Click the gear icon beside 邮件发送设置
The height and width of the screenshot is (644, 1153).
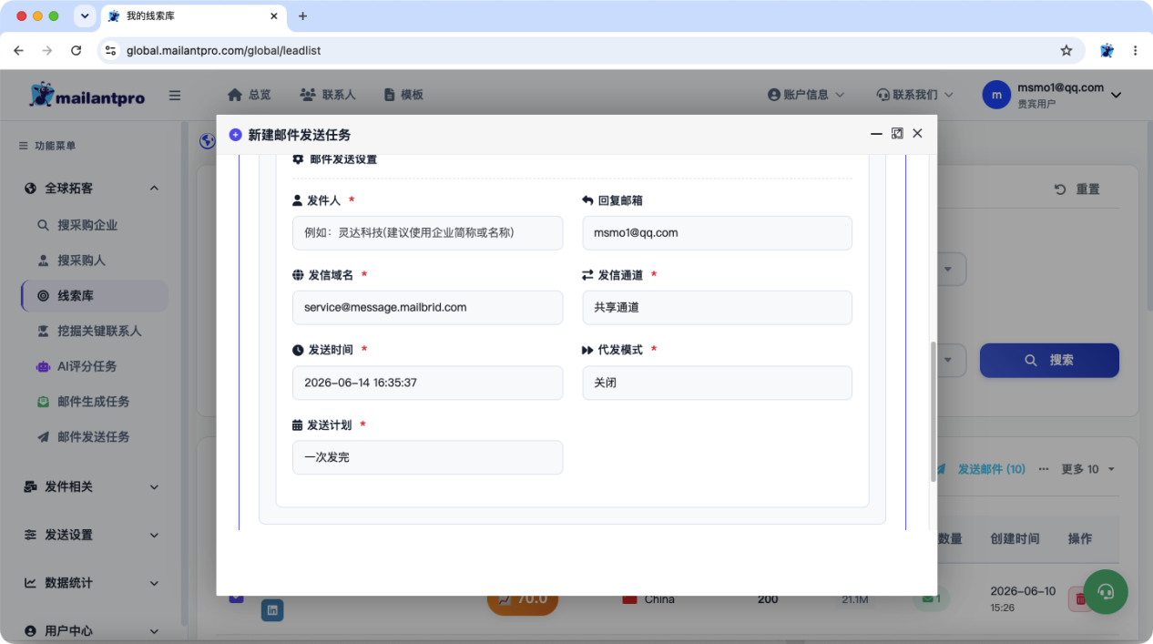[298, 159]
